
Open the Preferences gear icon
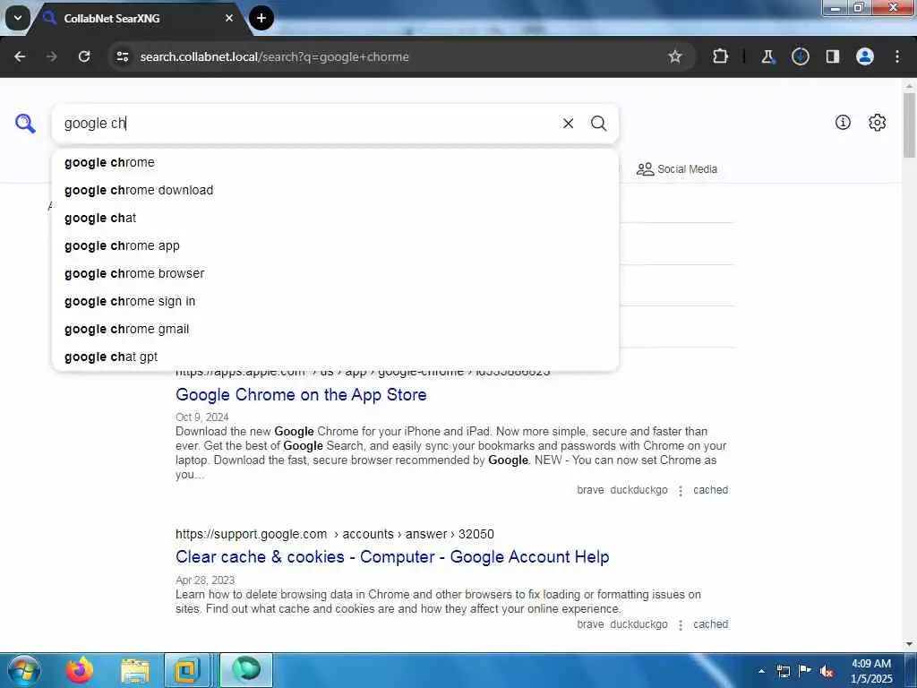click(x=878, y=122)
